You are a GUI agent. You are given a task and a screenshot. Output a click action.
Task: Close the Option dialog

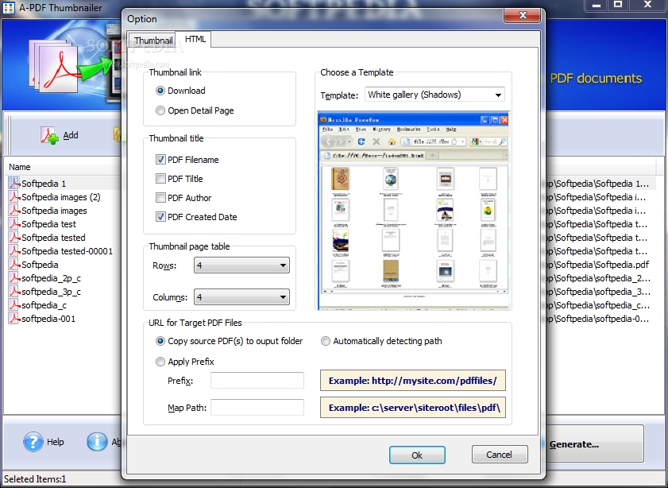(x=523, y=15)
